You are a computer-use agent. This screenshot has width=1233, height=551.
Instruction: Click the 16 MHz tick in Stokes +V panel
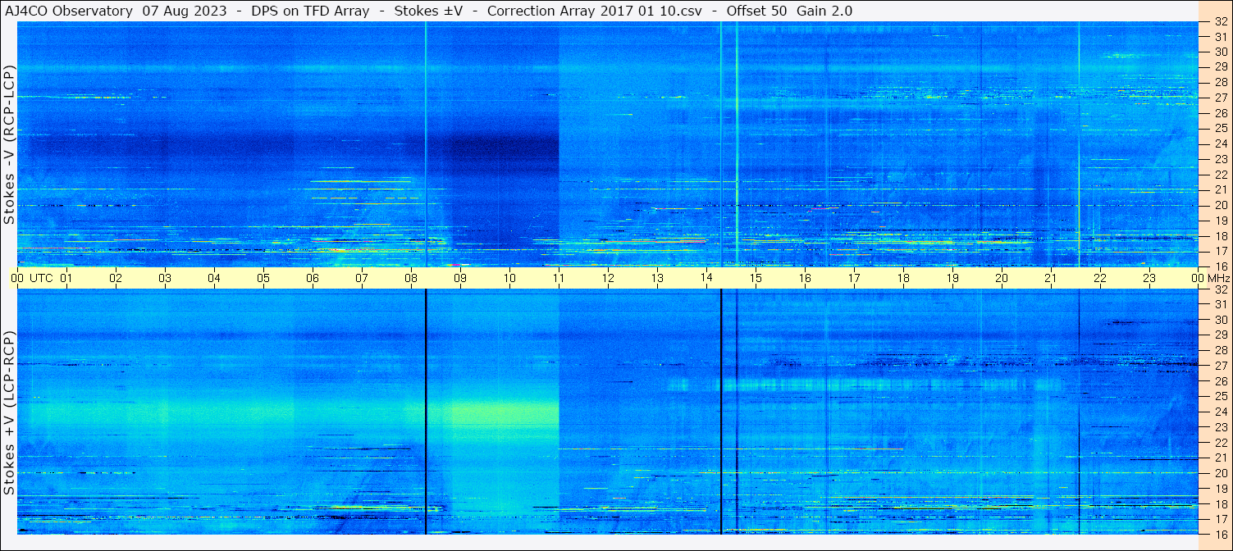click(x=1220, y=533)
